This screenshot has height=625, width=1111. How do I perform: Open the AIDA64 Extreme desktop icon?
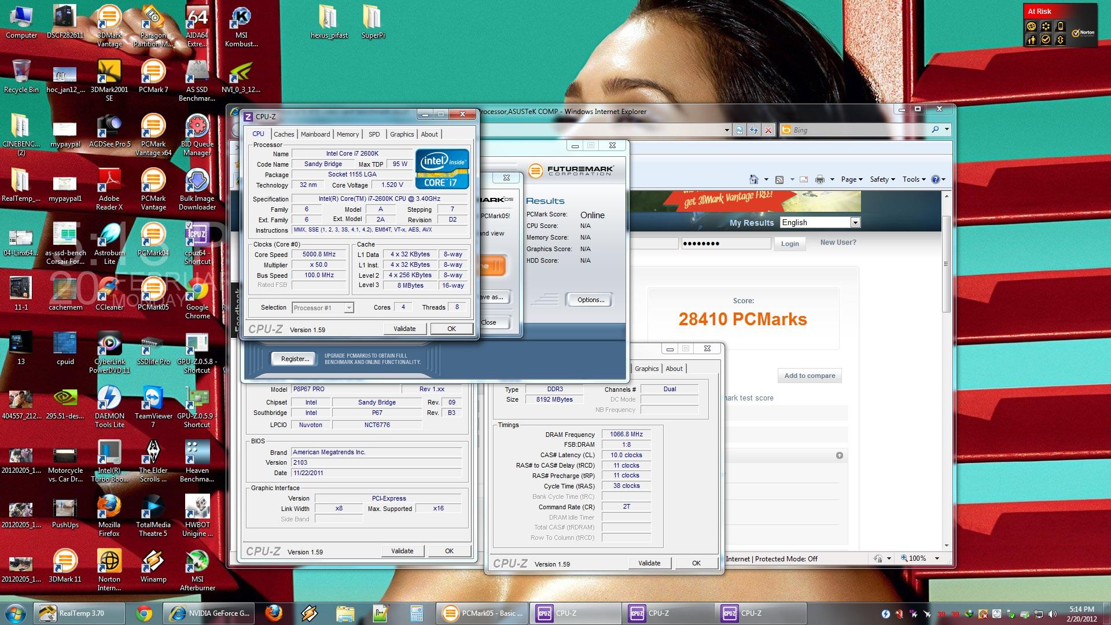tap(197, 25)
